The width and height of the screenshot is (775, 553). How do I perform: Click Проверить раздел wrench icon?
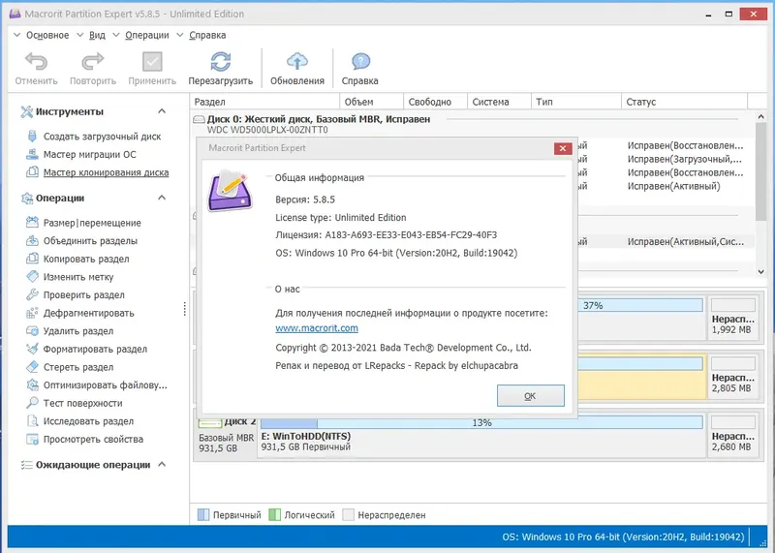coord(32,294)
